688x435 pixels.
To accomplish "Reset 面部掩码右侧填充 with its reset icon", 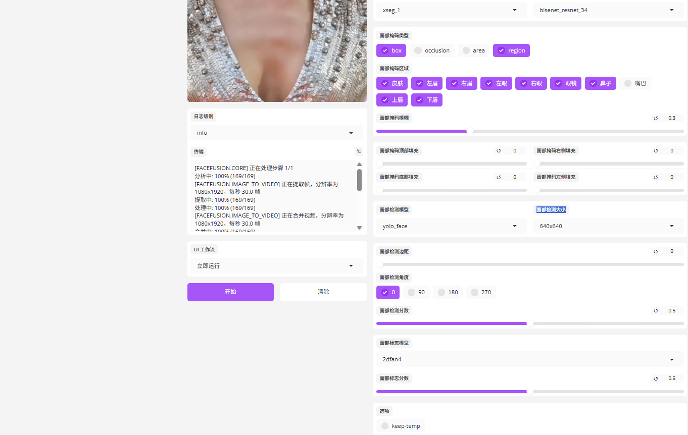I will (x=656, y=151).
